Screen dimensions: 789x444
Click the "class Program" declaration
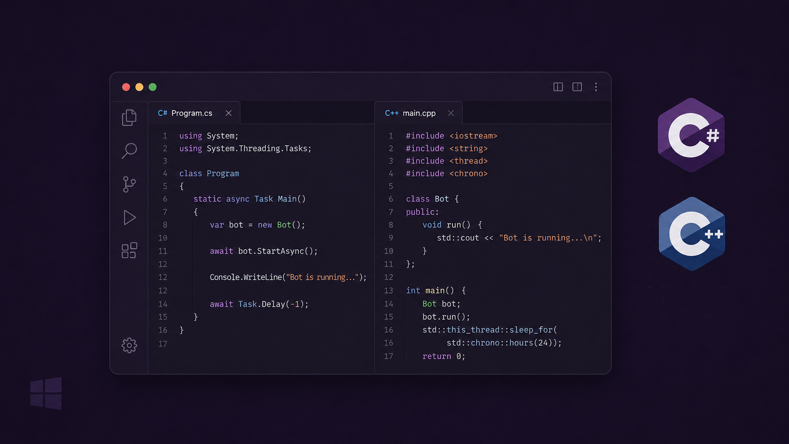coord(209,174)
